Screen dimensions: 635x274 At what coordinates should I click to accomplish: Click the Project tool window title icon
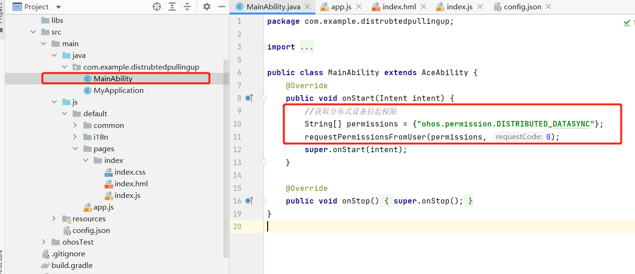[x=17, y=7]
